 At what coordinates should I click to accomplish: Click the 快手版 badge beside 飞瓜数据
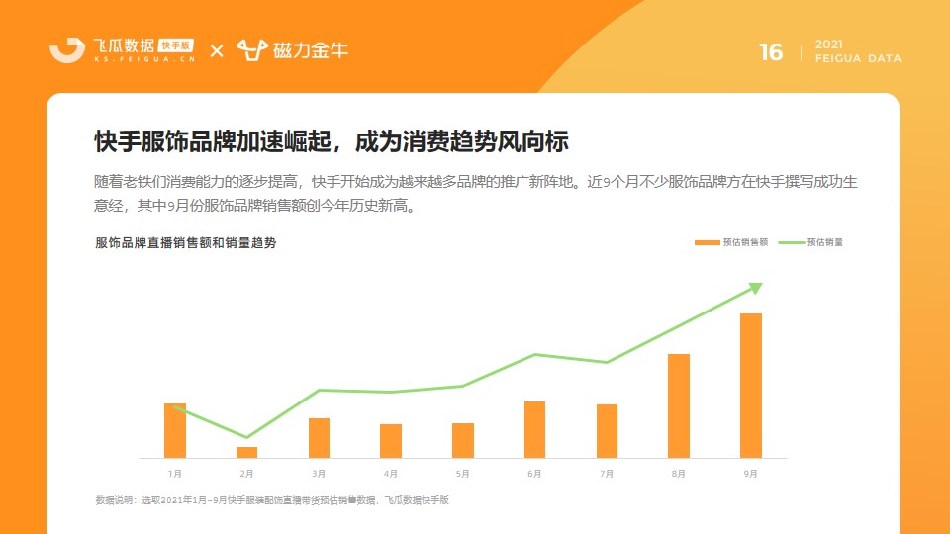coord(176,44)
